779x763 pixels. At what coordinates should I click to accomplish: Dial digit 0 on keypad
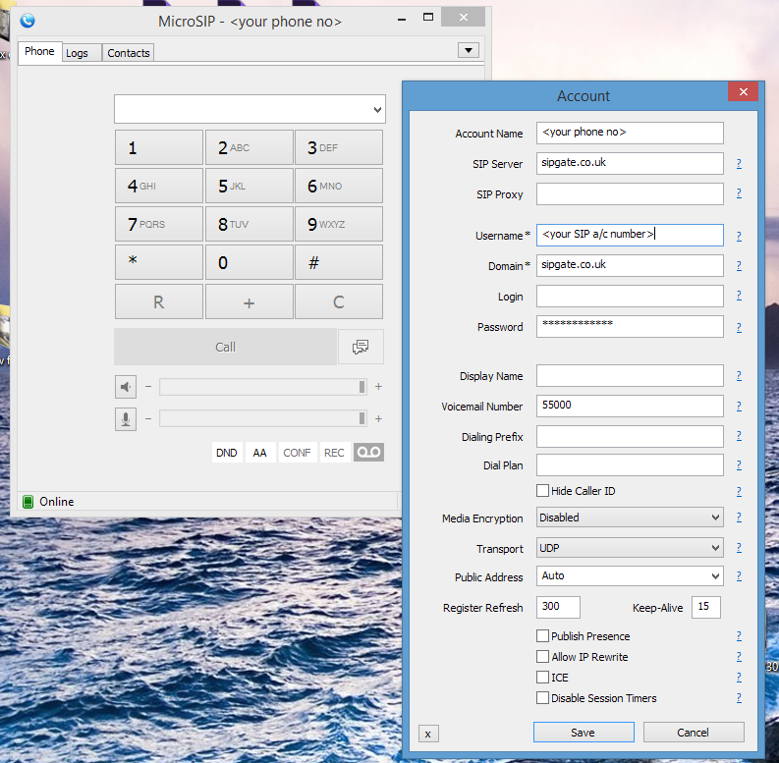[x=250, y=262]
